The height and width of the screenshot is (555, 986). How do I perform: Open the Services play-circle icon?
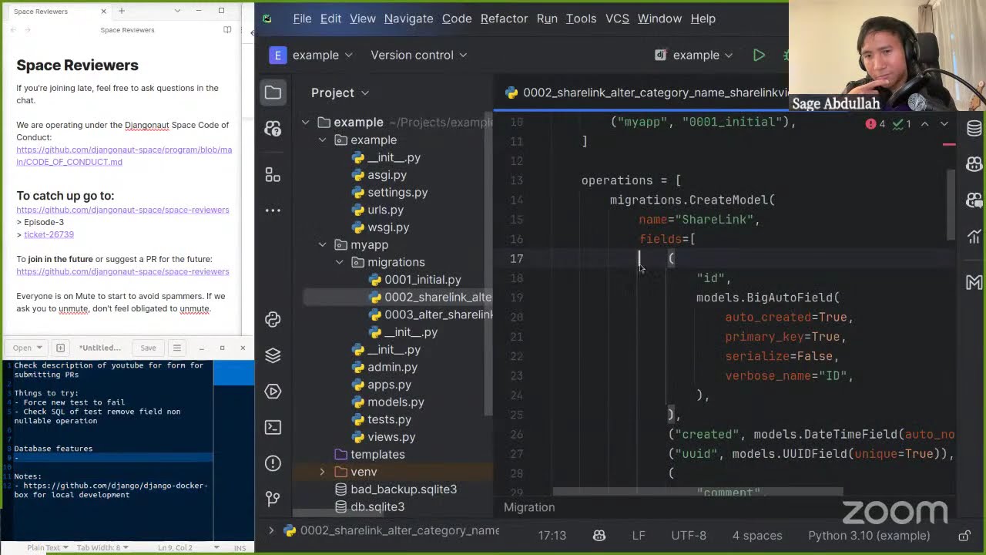[273, 392]
